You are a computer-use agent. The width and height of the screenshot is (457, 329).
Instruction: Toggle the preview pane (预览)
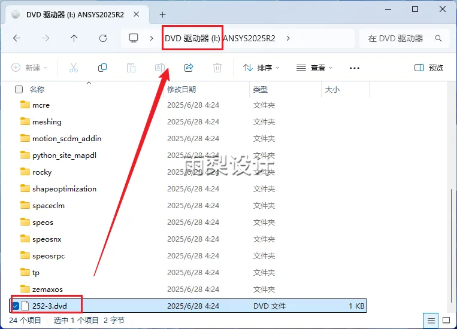point(429,68)
